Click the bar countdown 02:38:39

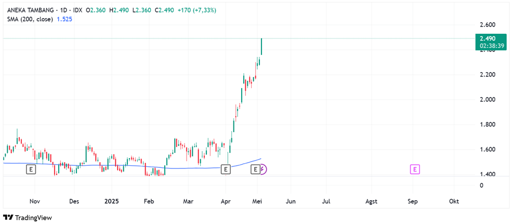[491, 46]
